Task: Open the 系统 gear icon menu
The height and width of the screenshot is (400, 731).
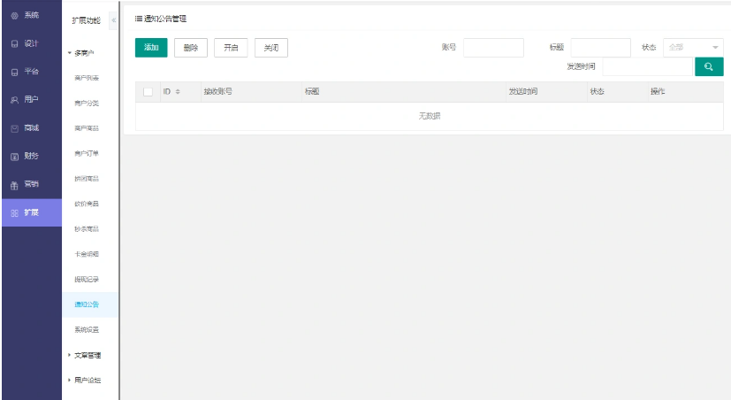Action: (14, 15)
